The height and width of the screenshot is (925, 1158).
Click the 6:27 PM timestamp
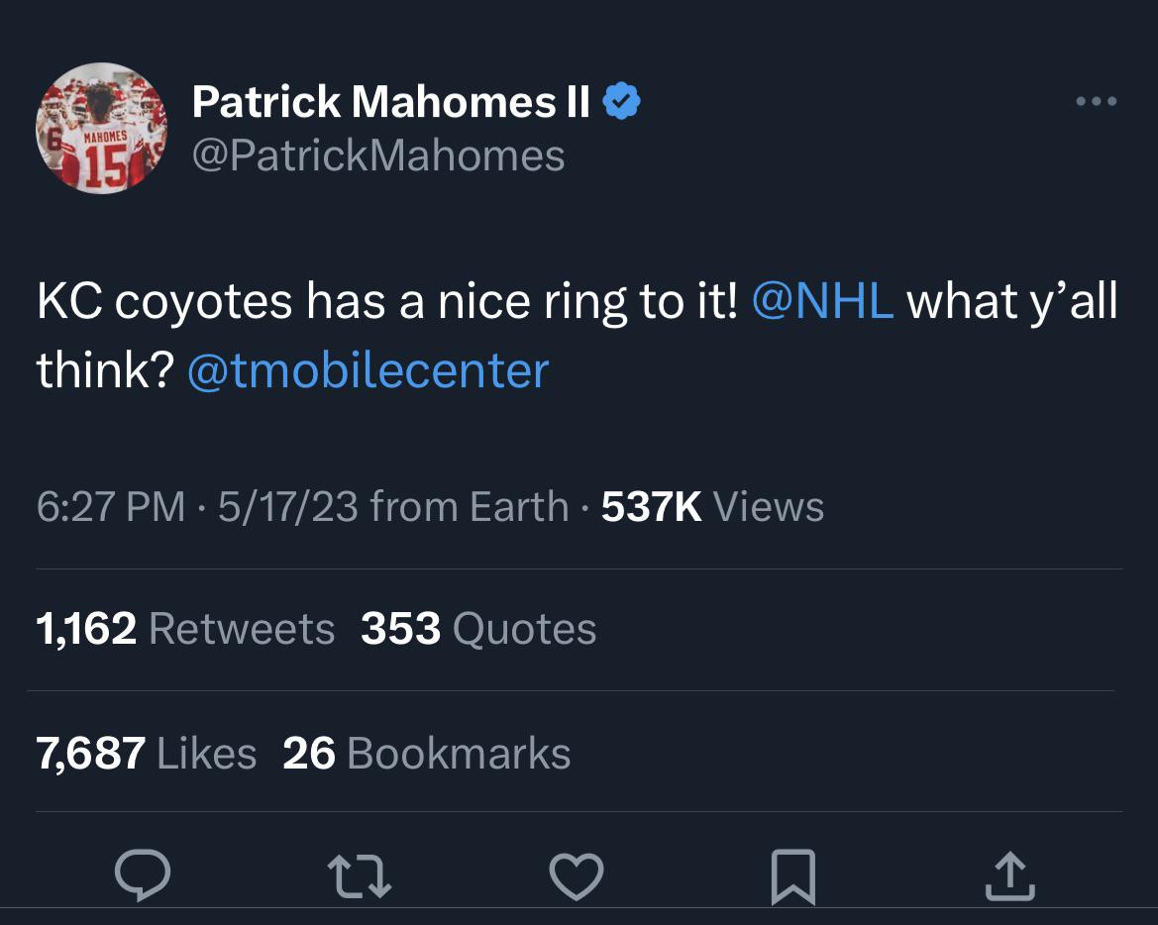click(x=110, y=507)
